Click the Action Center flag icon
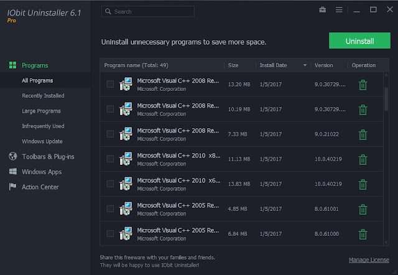The width and height of the screenshot is (398, 275). 12,187
